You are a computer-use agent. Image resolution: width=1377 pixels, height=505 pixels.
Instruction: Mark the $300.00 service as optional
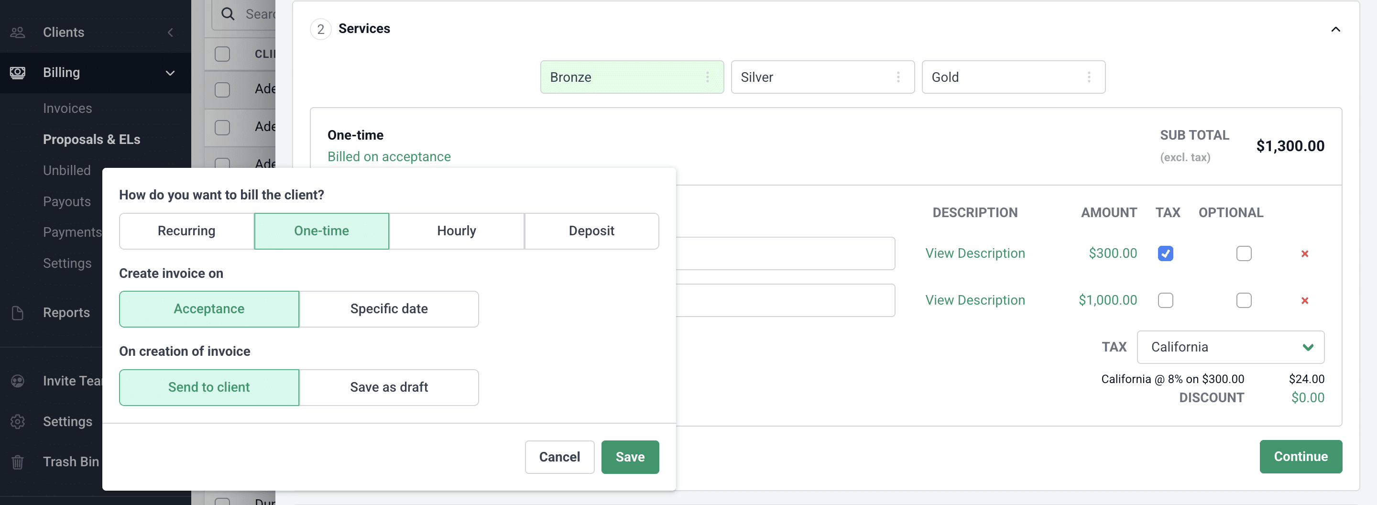click(x=1243, y=253)
